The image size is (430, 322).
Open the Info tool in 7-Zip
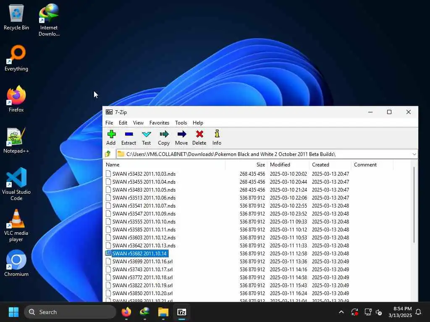217,138
